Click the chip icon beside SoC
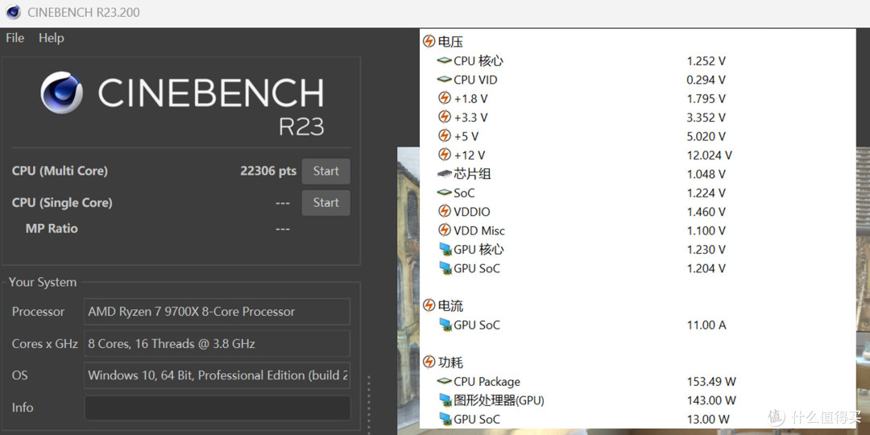This screenshot has height=435, width=870. (x=445, y=193)
